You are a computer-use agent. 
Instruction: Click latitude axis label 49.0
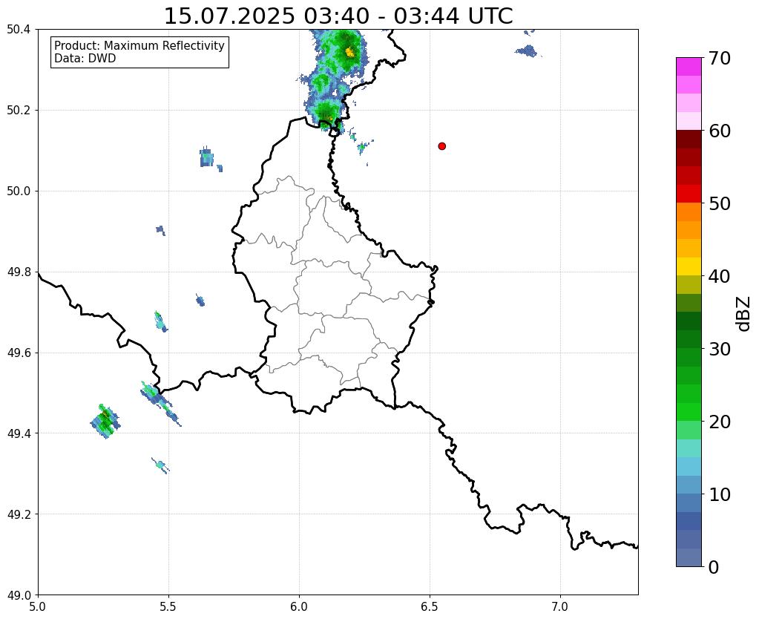[19, 595]
